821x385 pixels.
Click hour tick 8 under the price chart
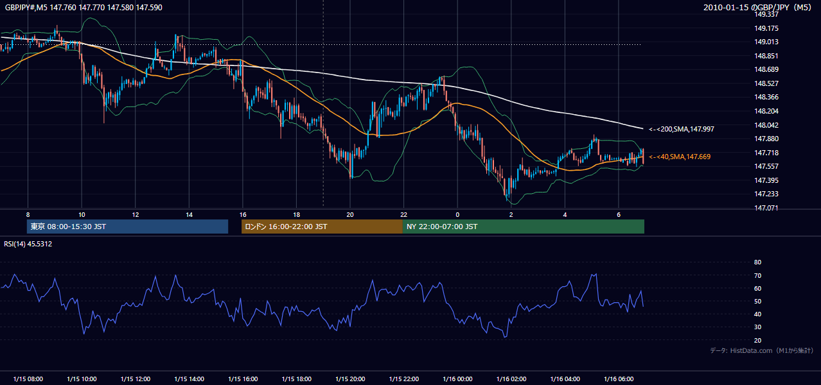coord(28,214)
